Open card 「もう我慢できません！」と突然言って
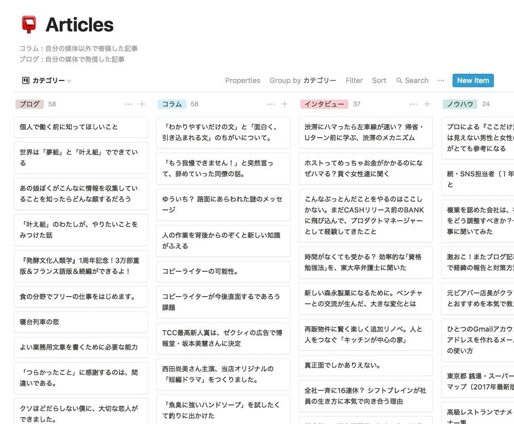 pyautogui.click(x=223, y=169)
